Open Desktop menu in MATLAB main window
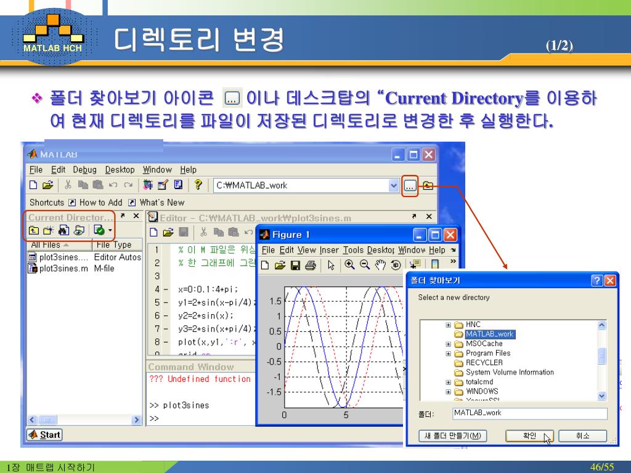This screenshot has height=473, width=631. tap(120, 170)
